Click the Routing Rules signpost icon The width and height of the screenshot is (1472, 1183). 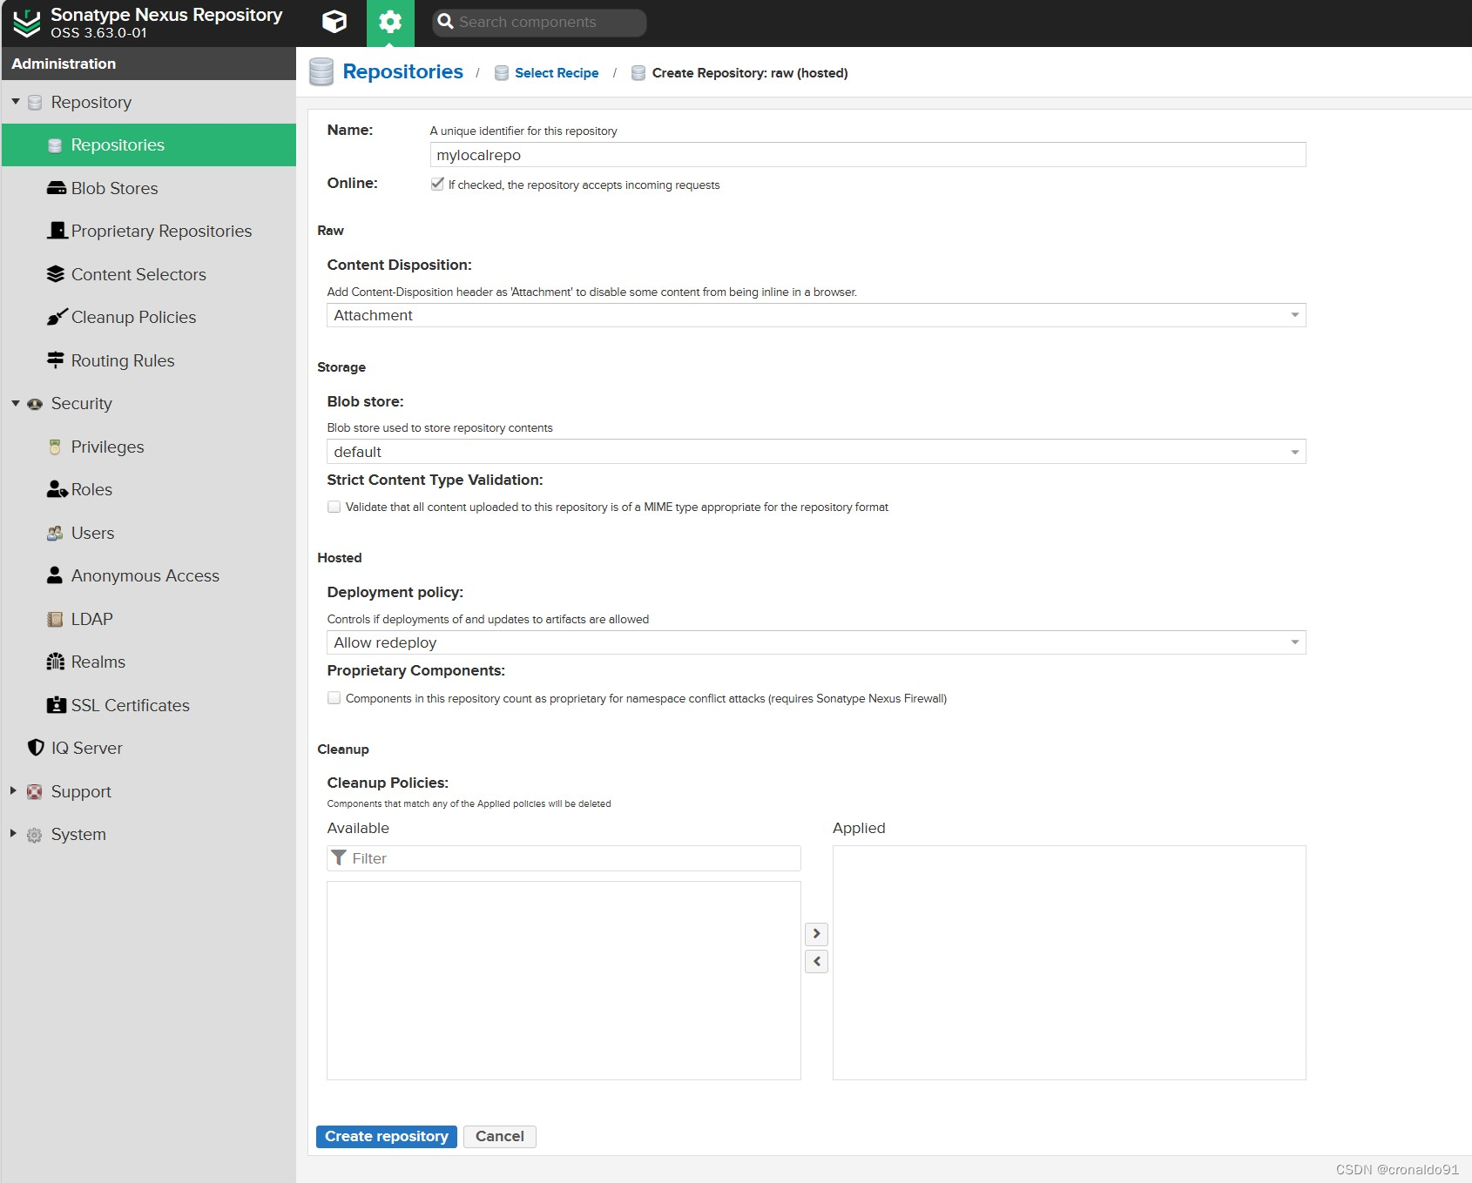(56, 360)
